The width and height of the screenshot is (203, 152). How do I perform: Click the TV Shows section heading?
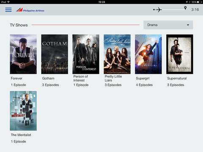click(x=19, y=25)
